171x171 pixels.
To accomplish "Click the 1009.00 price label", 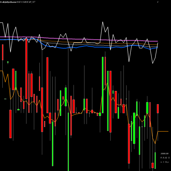I will point(165,154).
